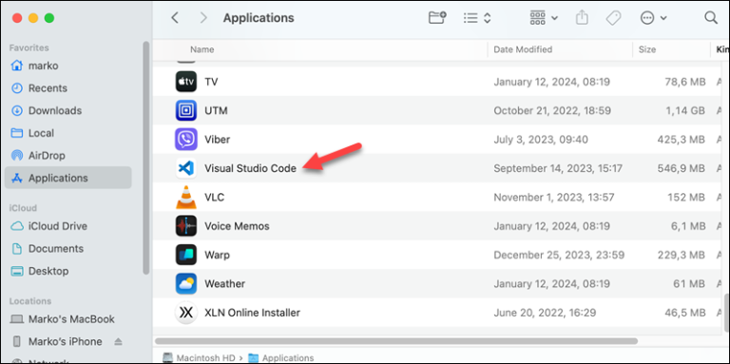Click the TV app icon
This screenshot has width=730, height=364.
pos(186,82)
